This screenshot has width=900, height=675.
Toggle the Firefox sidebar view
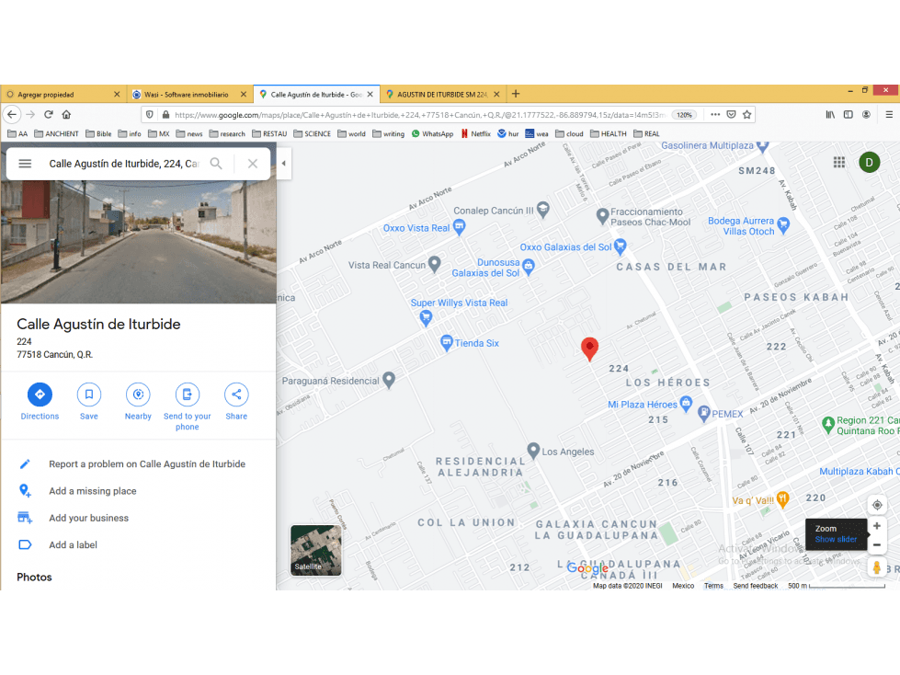[x=848, y=114]
